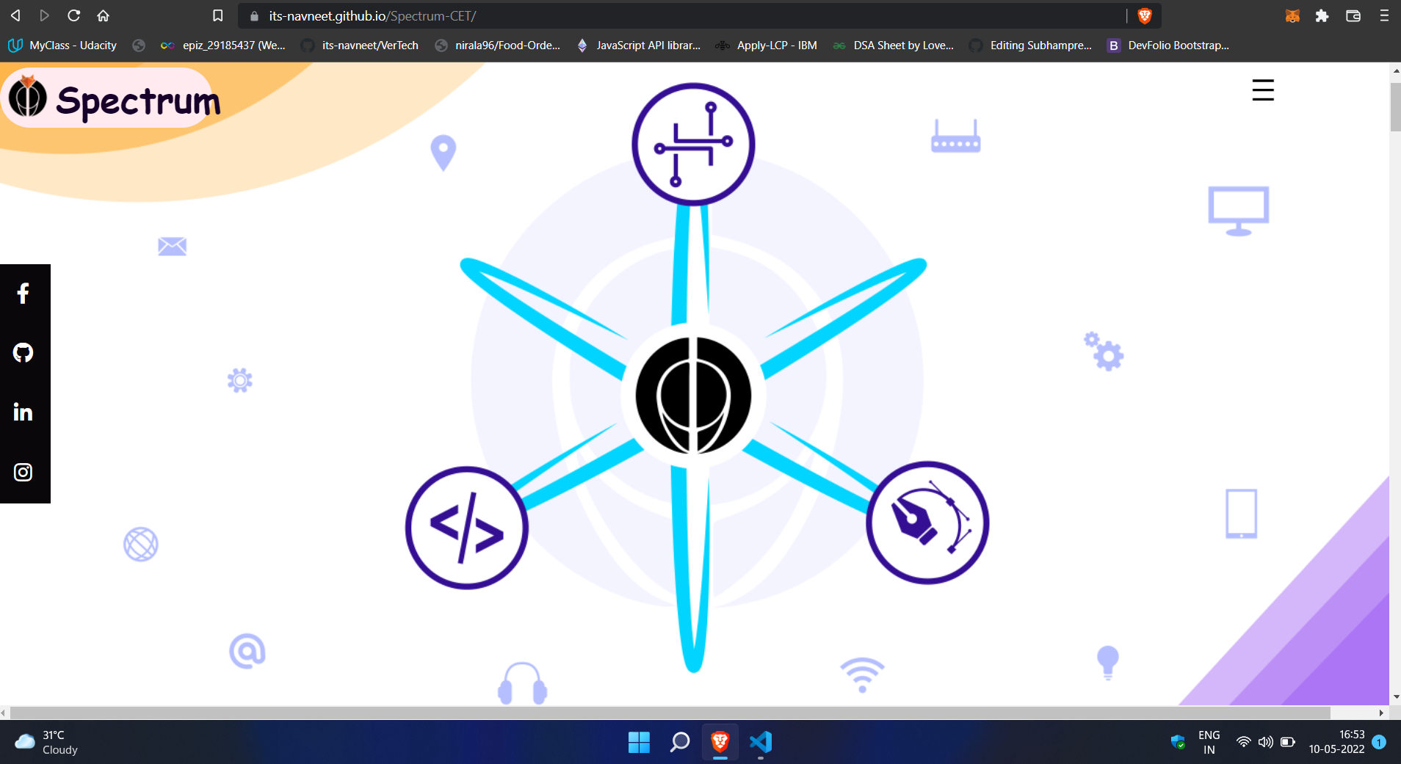
Task: Open Visual Studio Code from taskbar
Action: (761, 742)
